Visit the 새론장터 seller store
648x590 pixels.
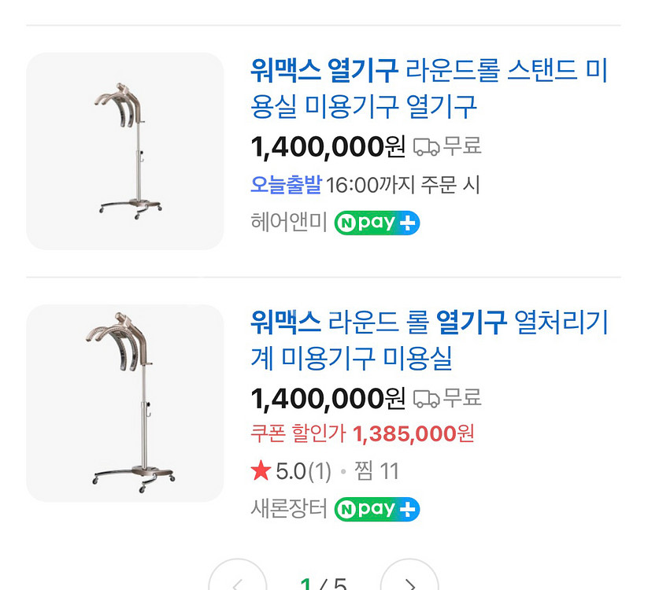pos(288,509)
